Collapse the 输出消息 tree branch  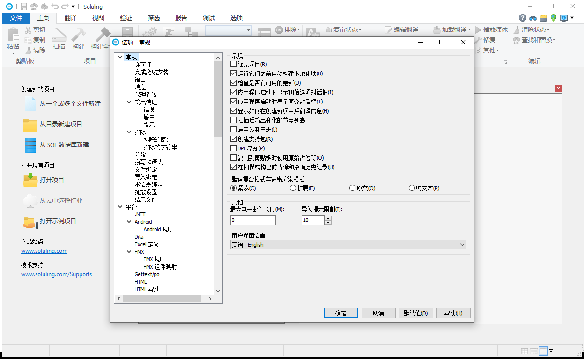[128, 102]
